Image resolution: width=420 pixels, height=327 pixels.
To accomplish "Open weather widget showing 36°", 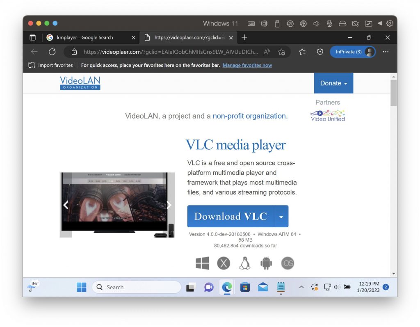I will tap(33, 286).
